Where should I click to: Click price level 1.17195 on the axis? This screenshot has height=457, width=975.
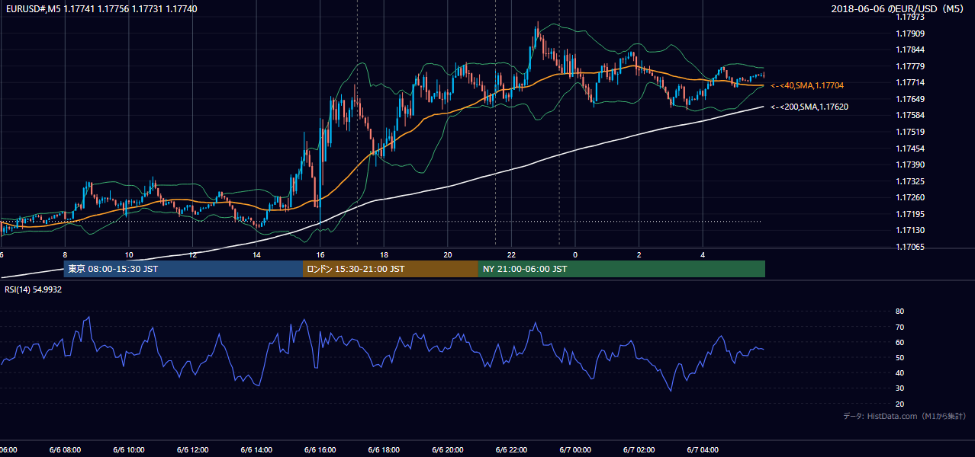[909, 214]
